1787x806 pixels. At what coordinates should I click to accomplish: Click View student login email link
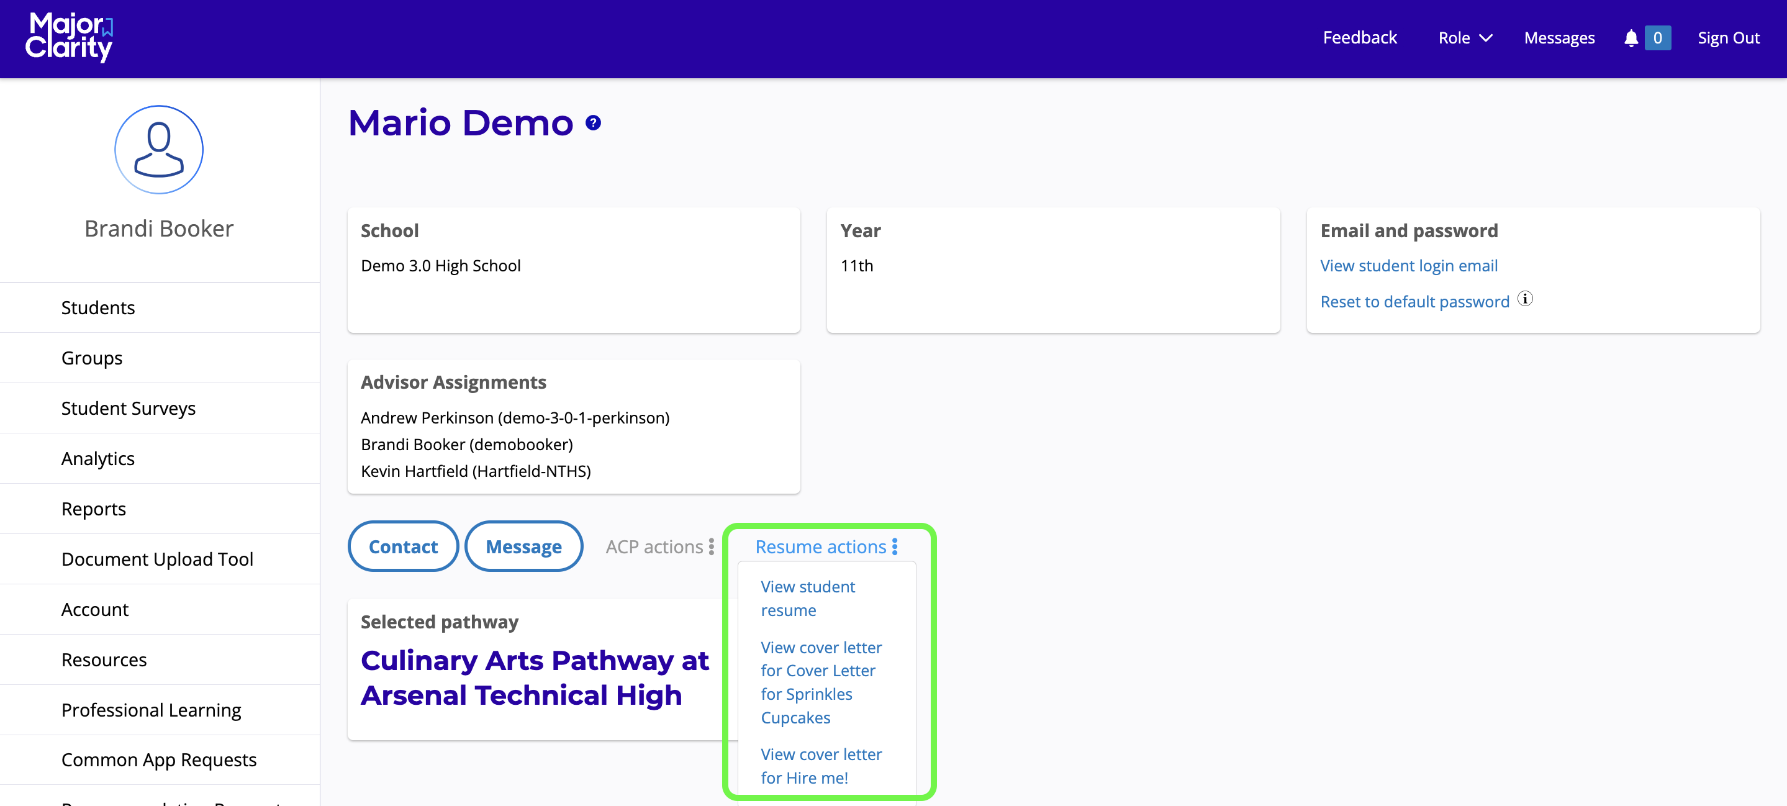tap(1408, 266)
